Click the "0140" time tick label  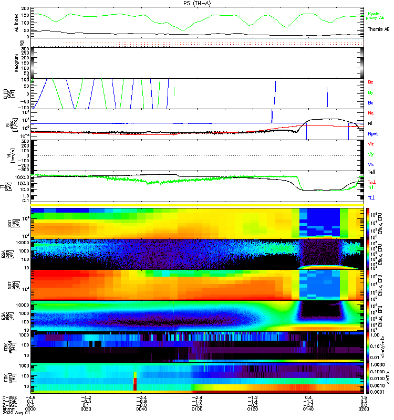(308, 409)
